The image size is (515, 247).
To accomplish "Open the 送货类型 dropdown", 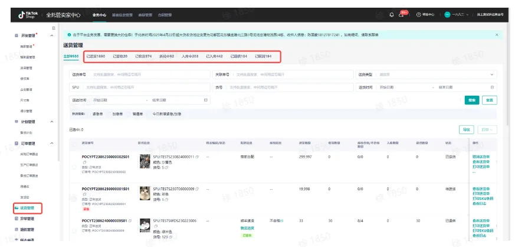I will [427, 74].
